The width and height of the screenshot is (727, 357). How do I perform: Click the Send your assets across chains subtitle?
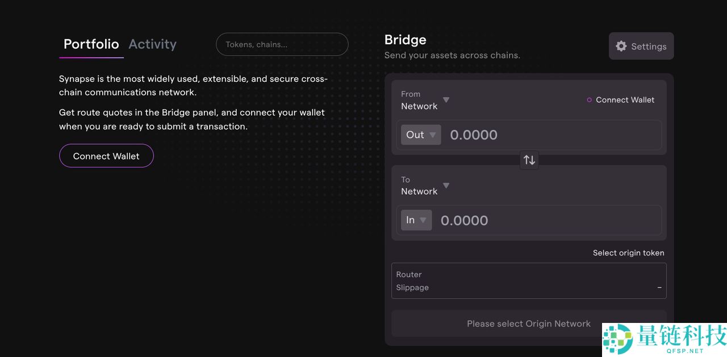pyautogui.click(x=452, y=56)
